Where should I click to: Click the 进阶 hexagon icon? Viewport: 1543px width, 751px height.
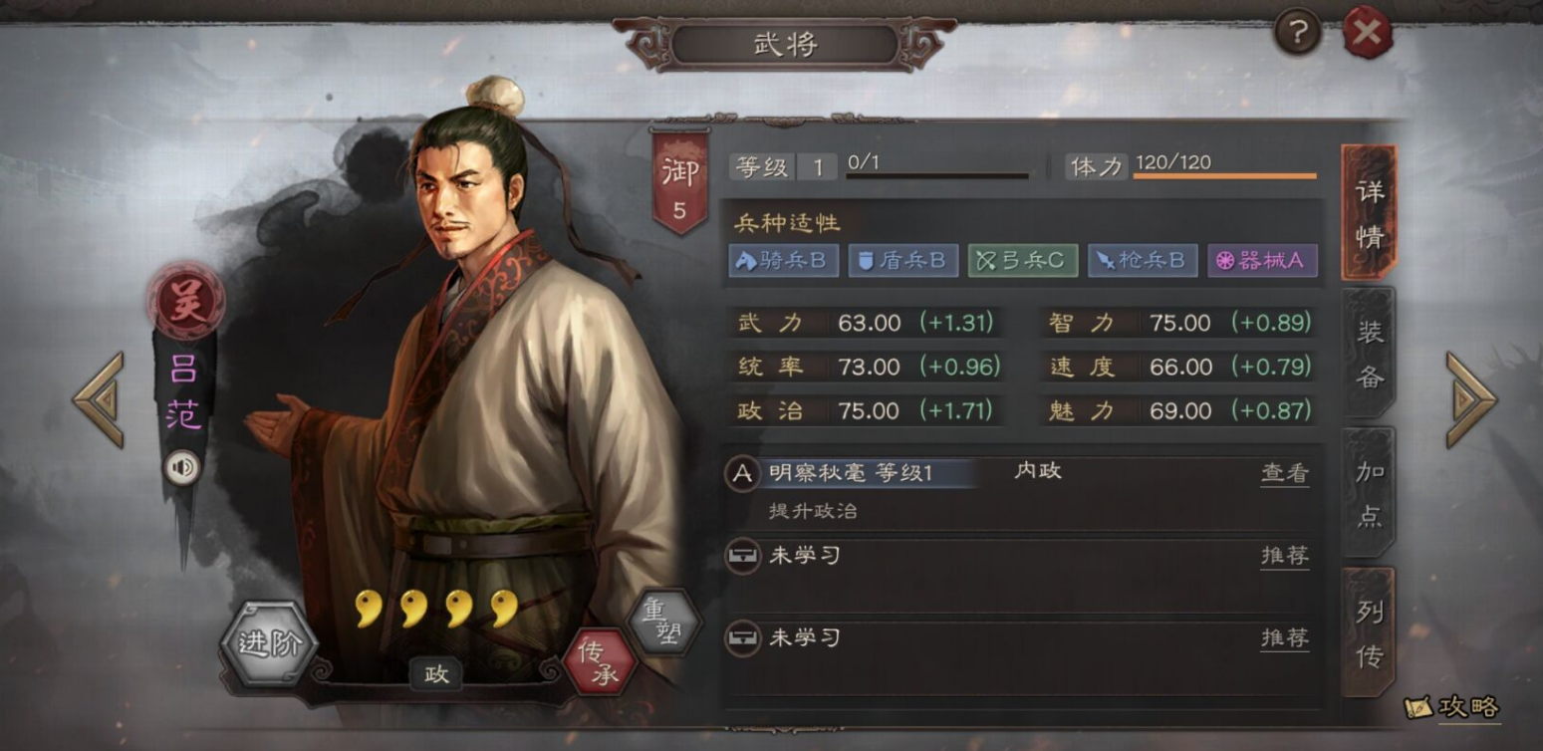269,642
